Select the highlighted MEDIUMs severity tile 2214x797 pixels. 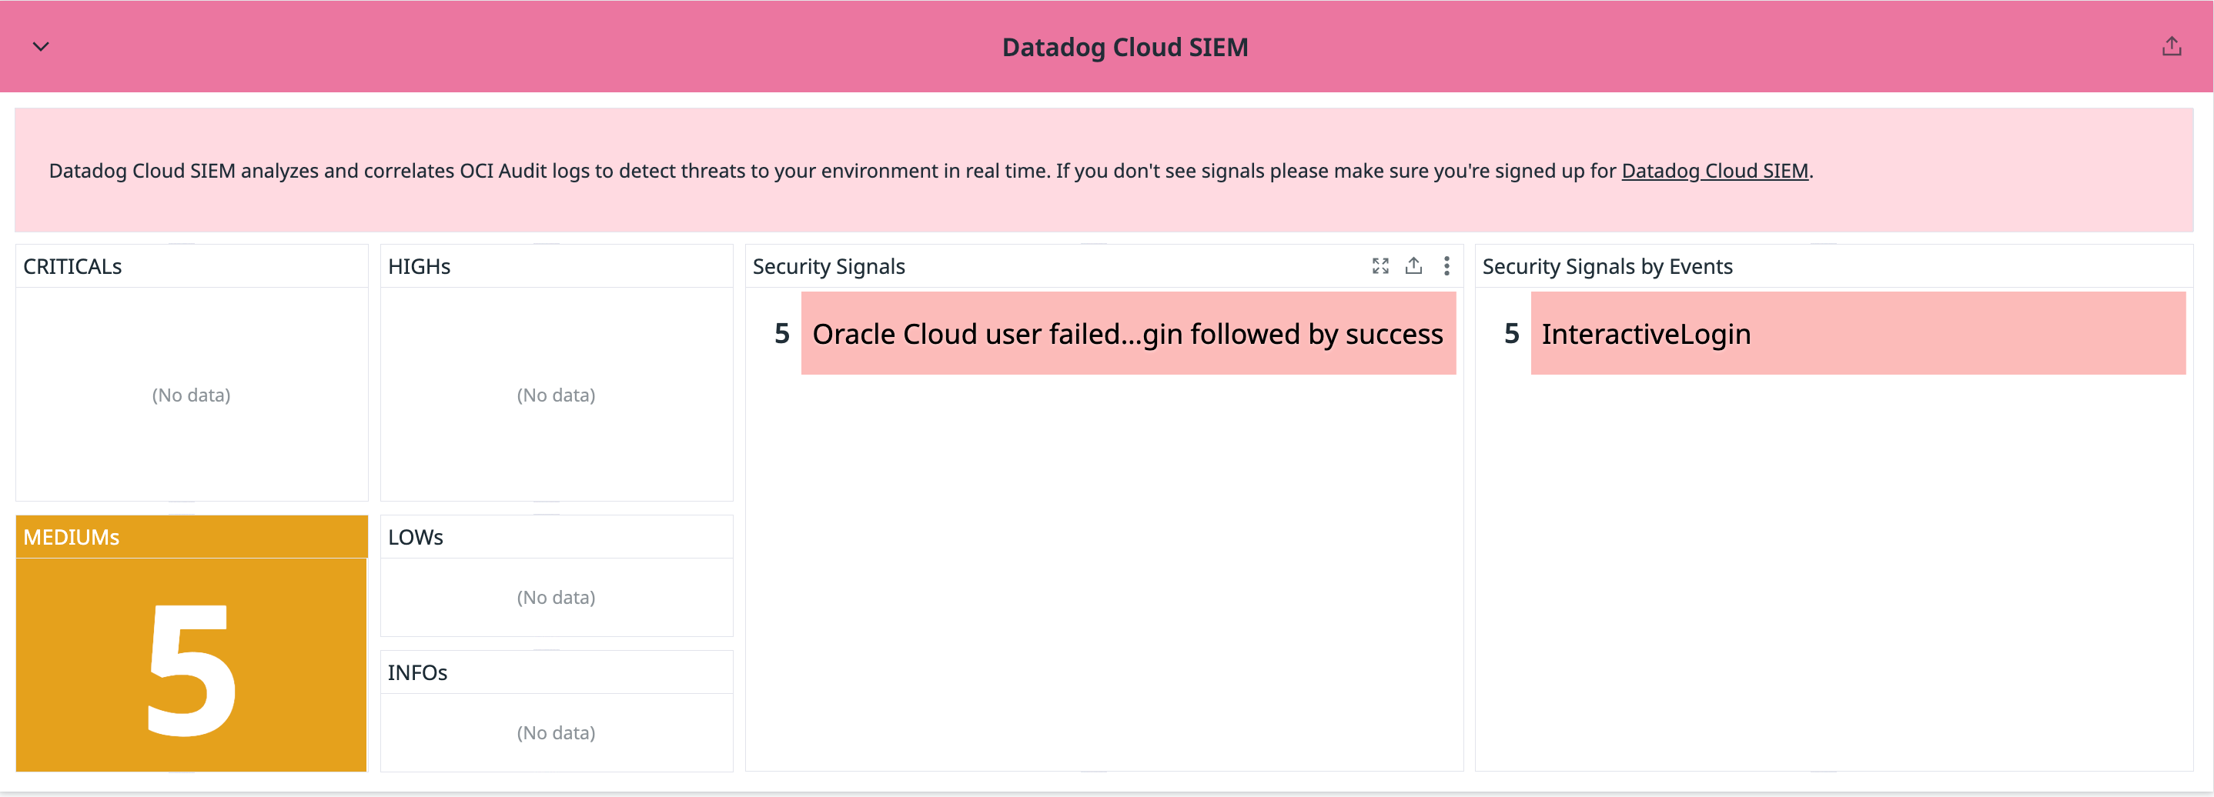tap(191, 649)
